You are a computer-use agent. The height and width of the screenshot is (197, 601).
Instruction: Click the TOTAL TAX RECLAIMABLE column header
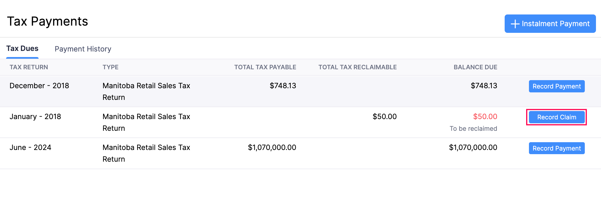(357, 67)
